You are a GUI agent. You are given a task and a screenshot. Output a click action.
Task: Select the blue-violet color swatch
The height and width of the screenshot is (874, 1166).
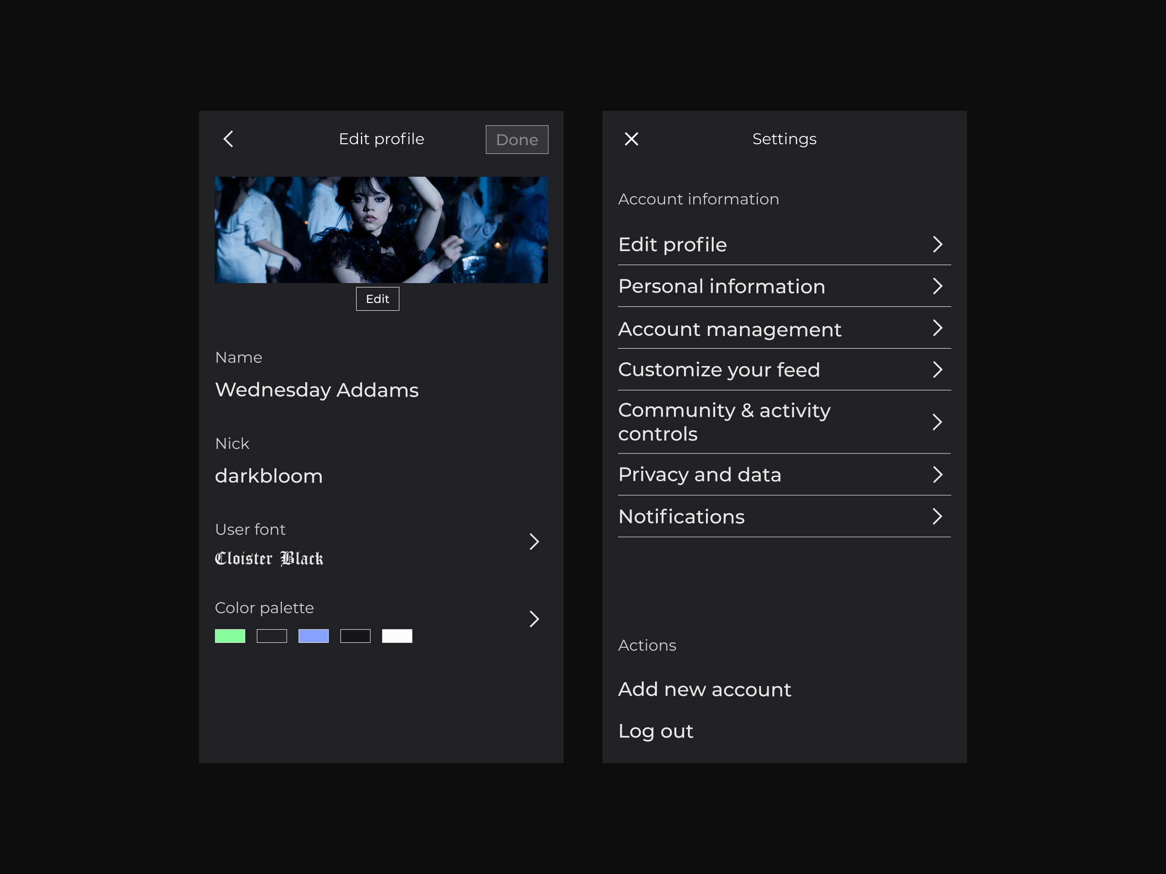(313, 636)
